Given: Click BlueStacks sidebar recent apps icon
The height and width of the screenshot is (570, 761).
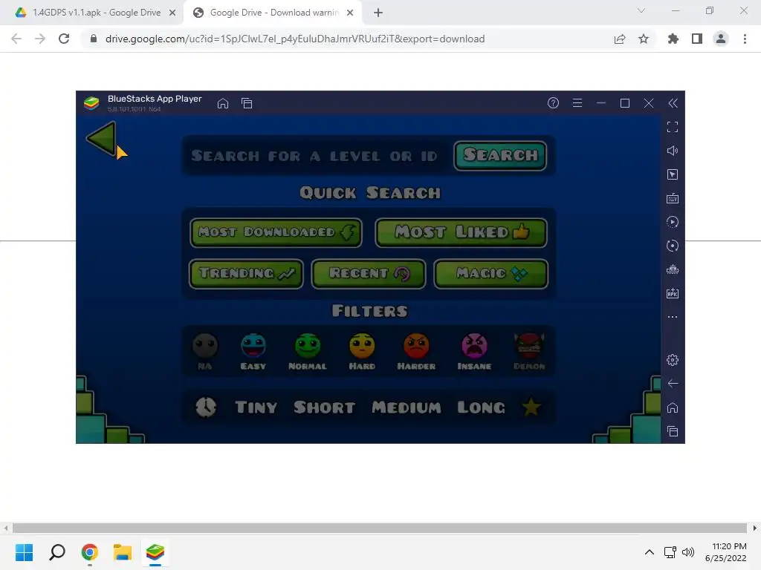Looking at the screenshot, I should (673, 431).
